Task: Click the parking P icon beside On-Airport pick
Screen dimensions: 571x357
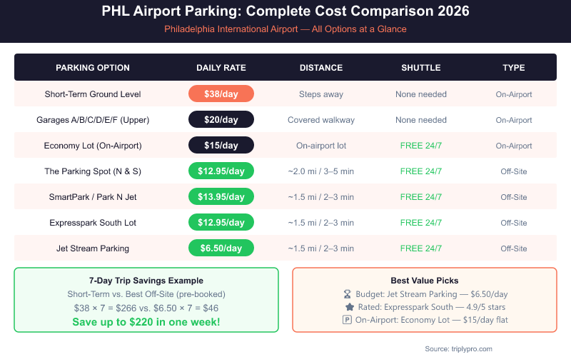Action: (x=348, y=320)
